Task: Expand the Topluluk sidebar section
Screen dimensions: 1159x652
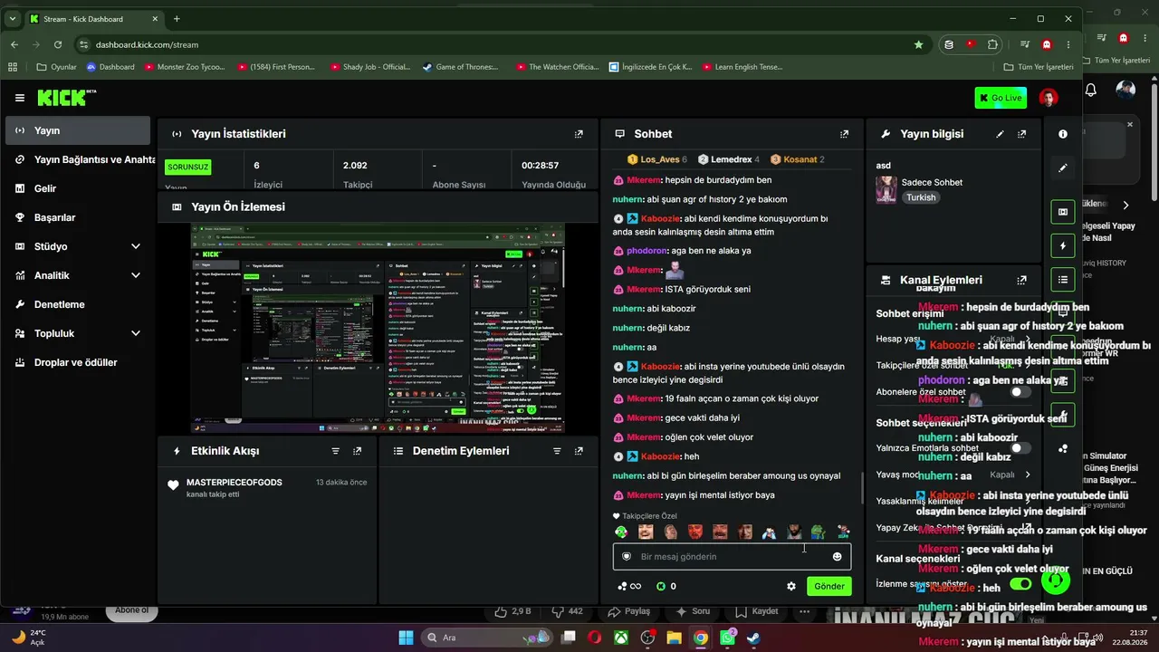Action: pos(78,333)
